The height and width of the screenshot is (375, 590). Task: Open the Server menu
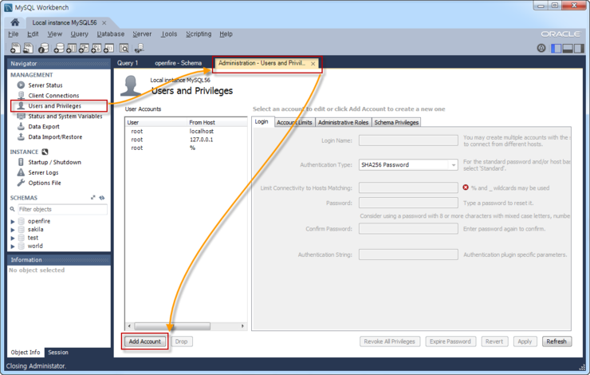[x=142, y=34]
